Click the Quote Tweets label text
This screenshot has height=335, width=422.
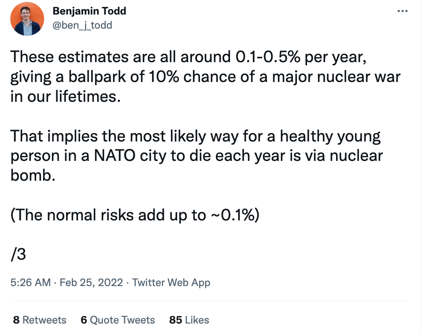[x=122, y=320]
